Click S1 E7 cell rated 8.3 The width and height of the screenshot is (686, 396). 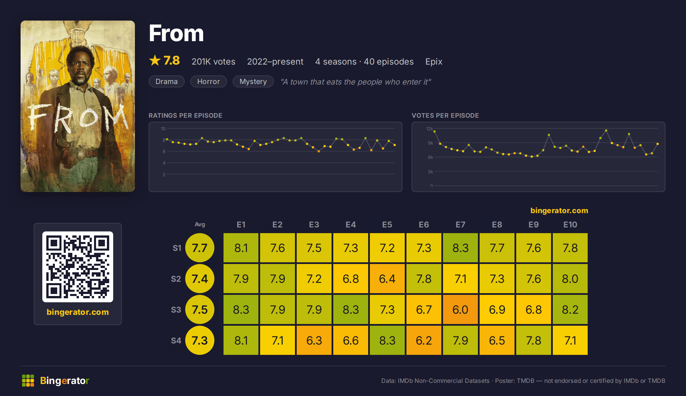tap(460, 248)
